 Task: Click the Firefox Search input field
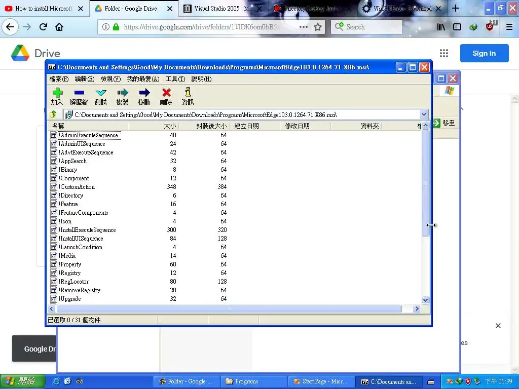[366, 27]
